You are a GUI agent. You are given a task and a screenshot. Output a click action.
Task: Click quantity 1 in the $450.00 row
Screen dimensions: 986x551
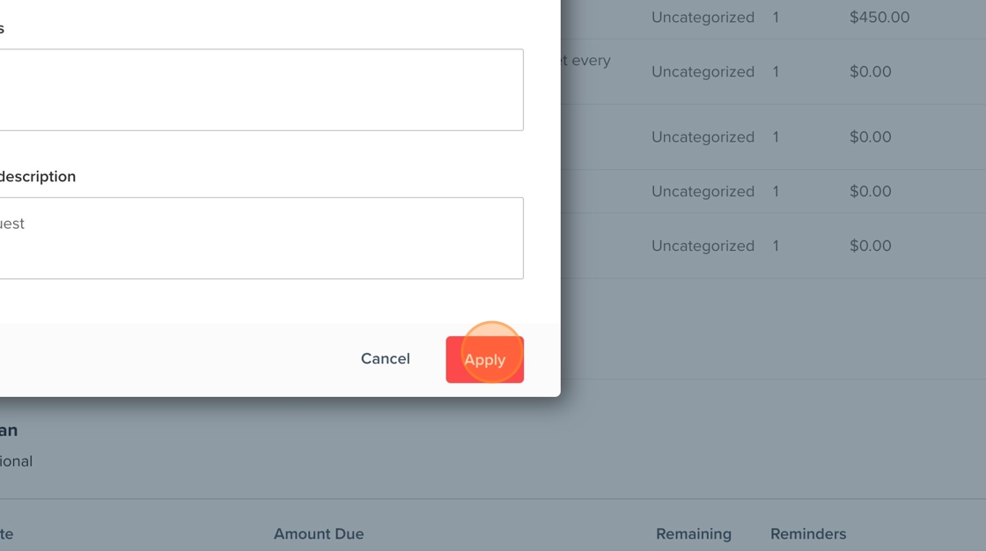pos(776,17)
